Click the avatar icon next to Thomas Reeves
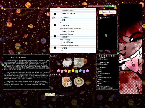145x108 pixels. 98,73
